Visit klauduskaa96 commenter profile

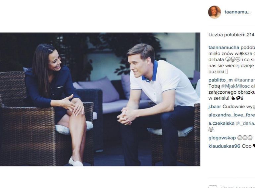pyautogui.click(x=224, y=146)
